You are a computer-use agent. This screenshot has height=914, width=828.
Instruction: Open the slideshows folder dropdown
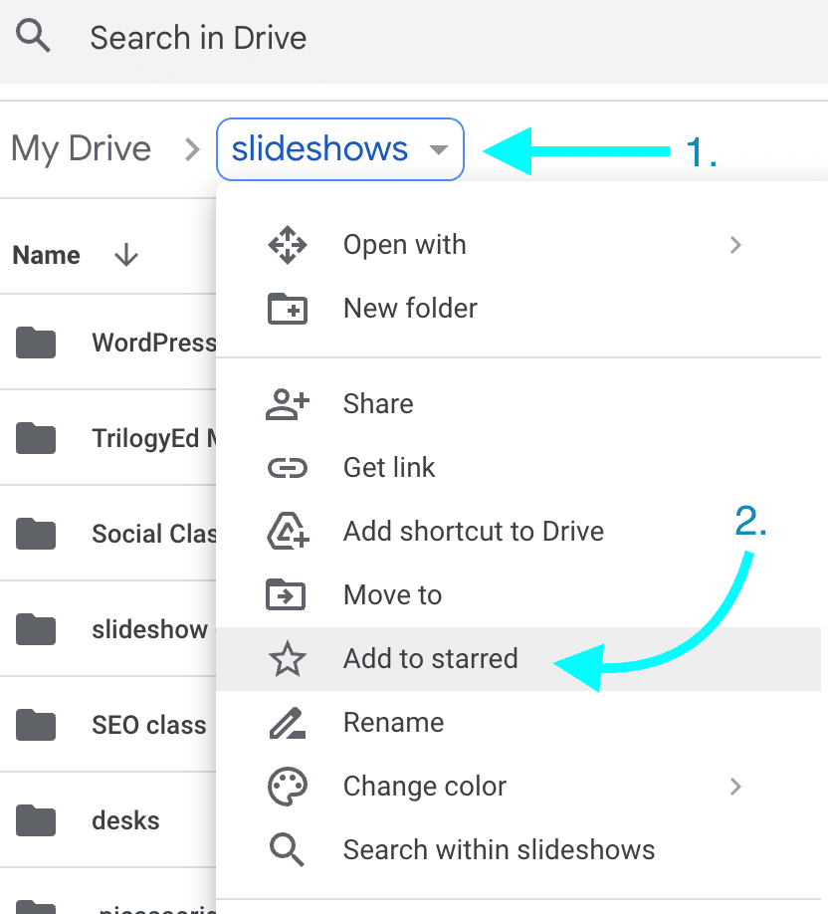coord(340,149)
